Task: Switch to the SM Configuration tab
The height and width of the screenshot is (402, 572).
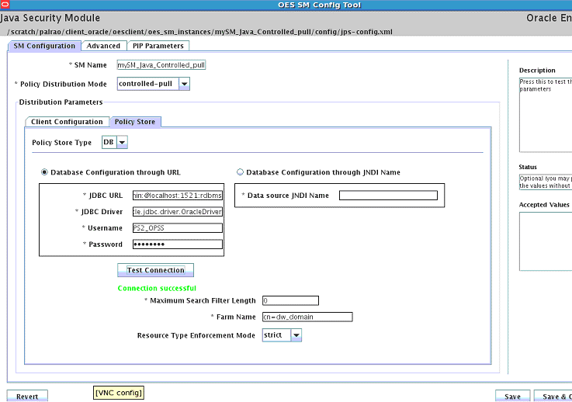Action: (x=44, y=46)
